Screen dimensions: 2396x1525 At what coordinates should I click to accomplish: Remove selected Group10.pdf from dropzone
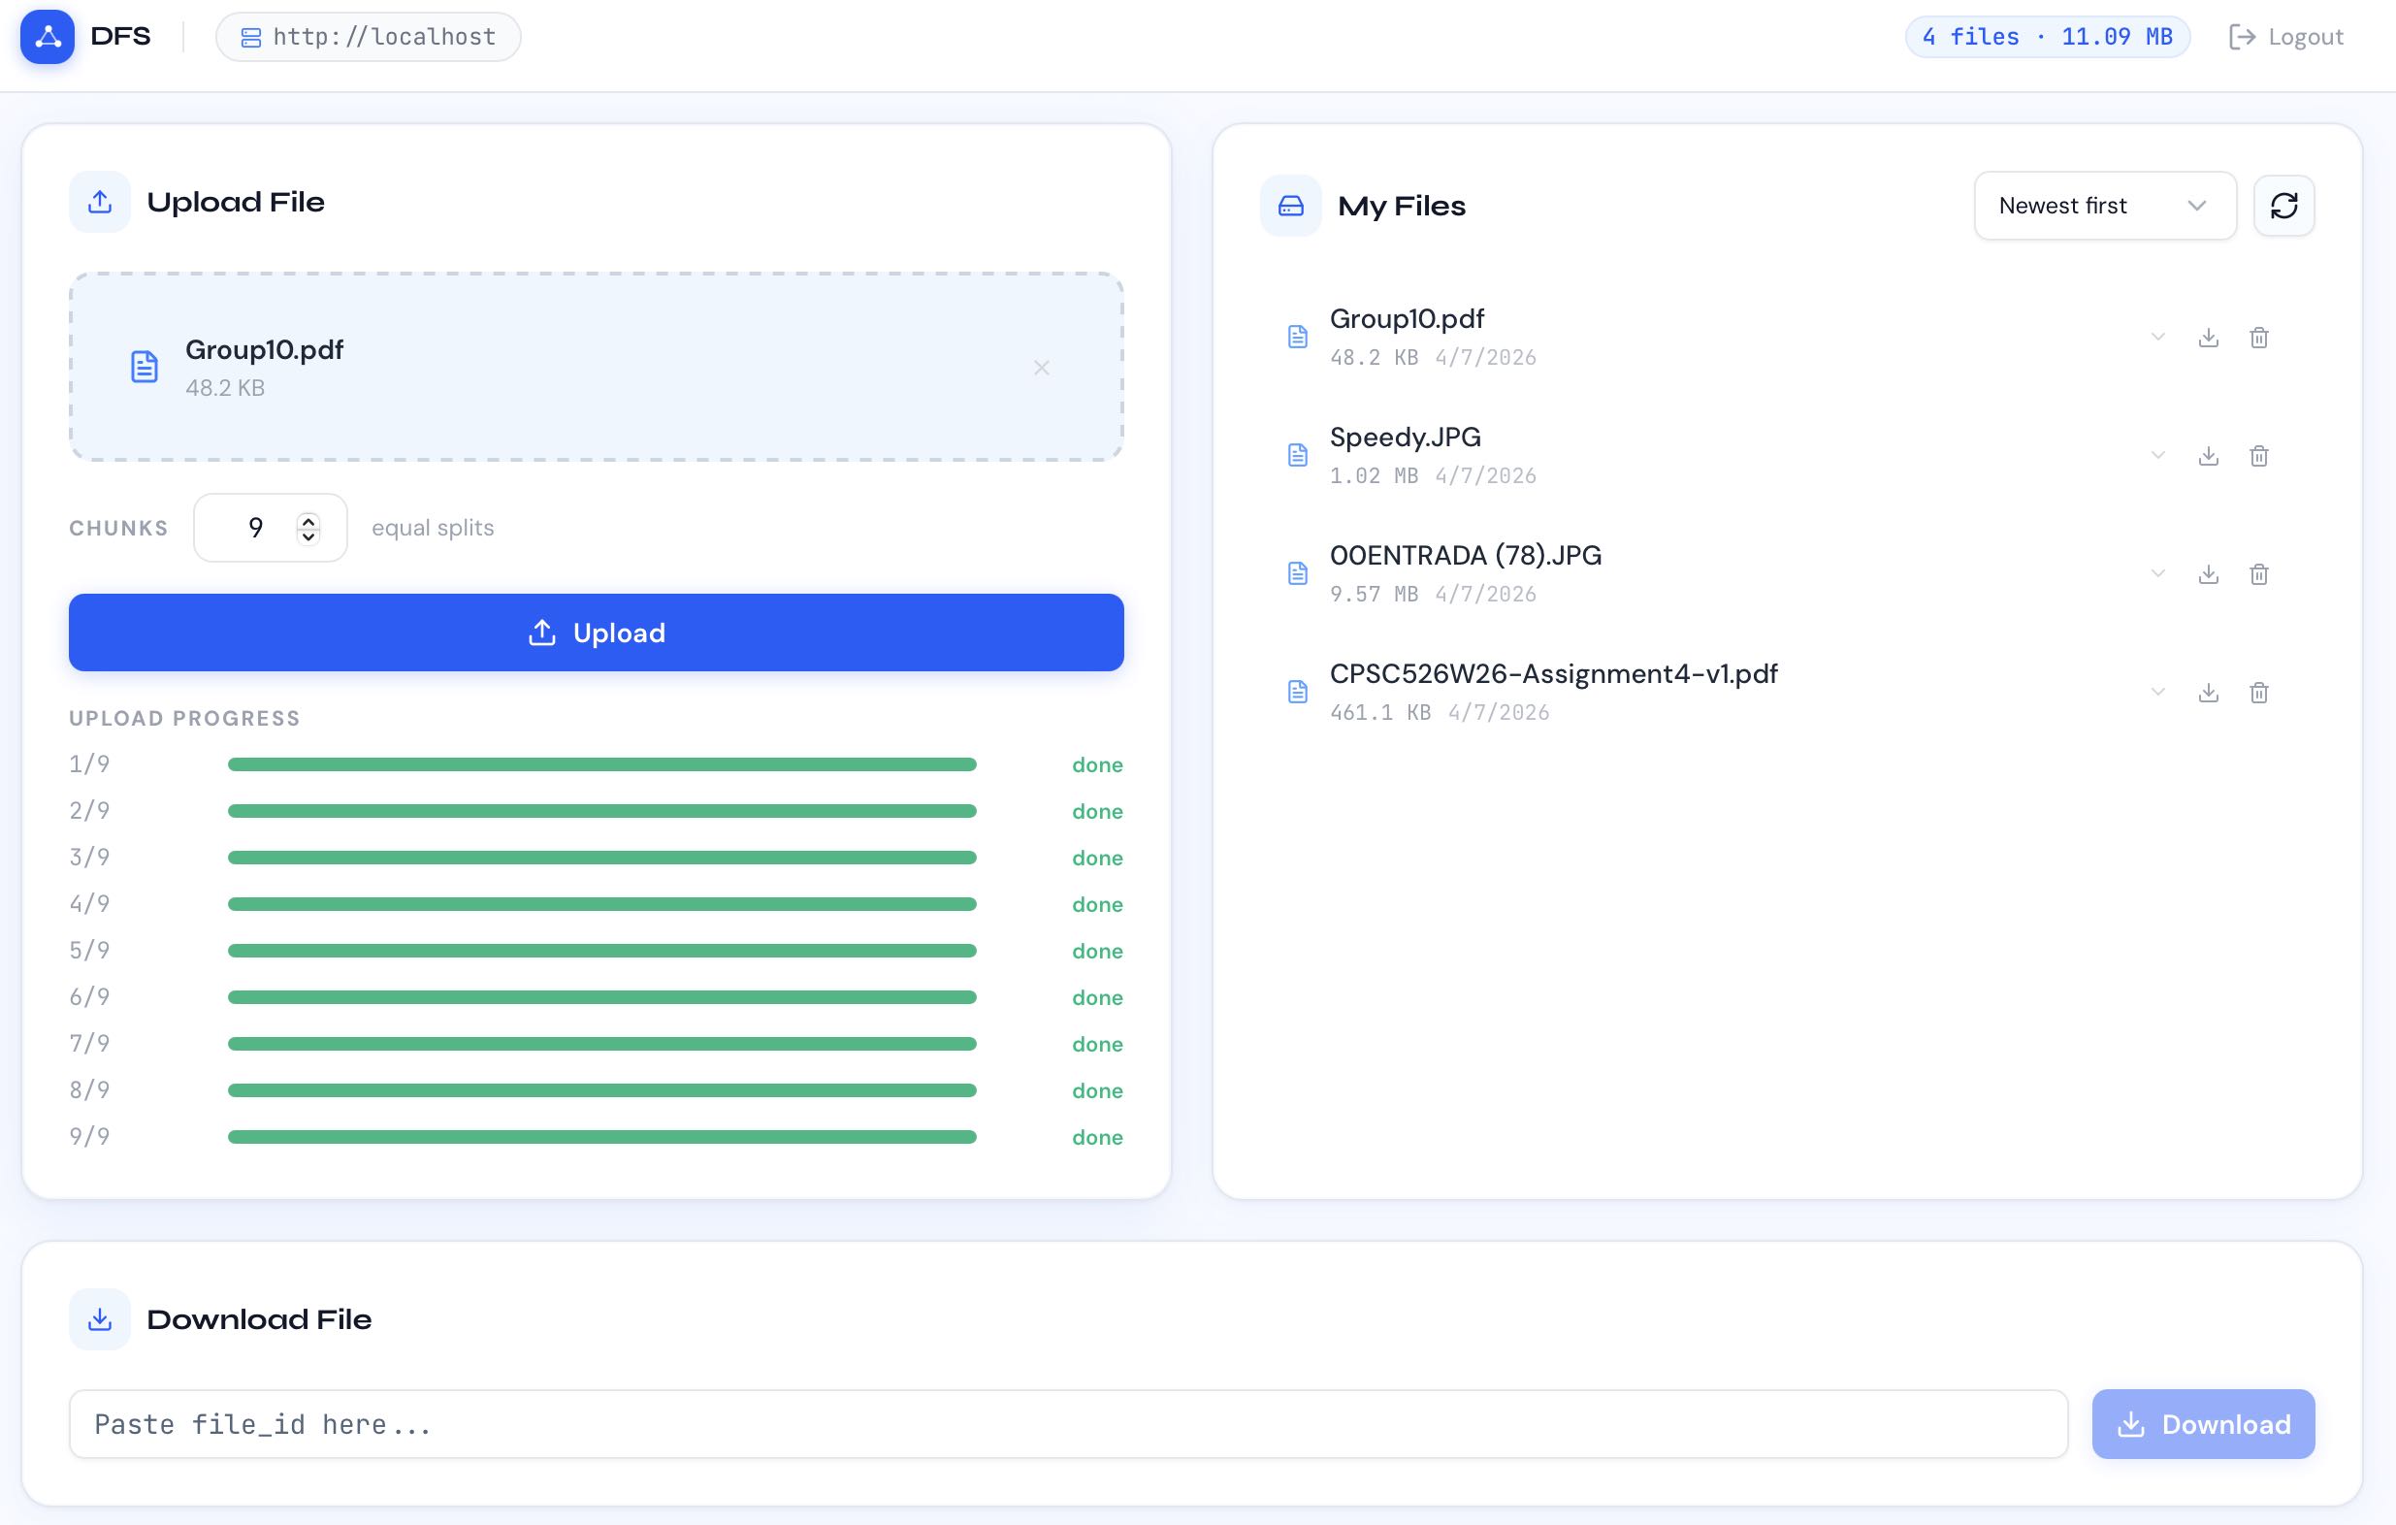1041,368
